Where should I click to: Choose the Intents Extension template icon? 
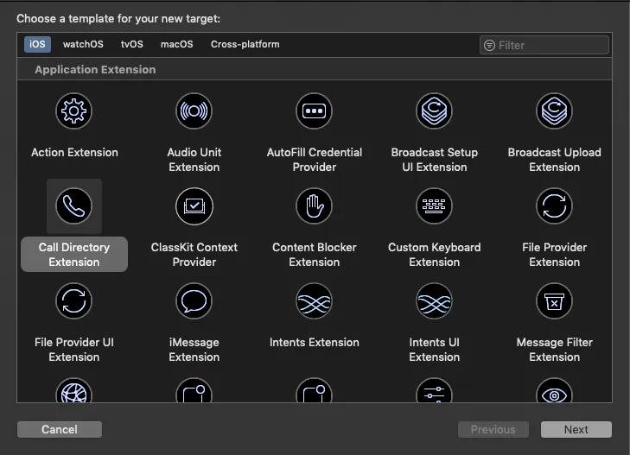pos(314,301)
